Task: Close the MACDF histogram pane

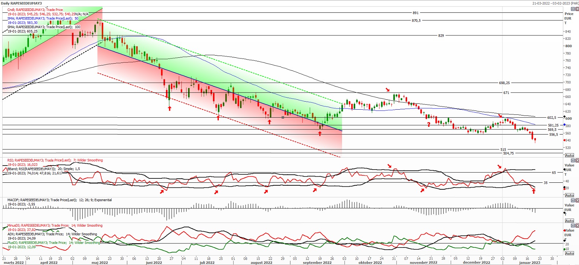Action: [577, 200]
